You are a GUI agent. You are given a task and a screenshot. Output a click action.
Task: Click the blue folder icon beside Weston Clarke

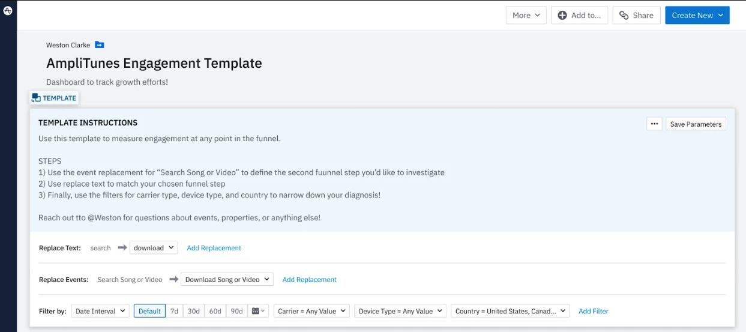coord(100,45)
